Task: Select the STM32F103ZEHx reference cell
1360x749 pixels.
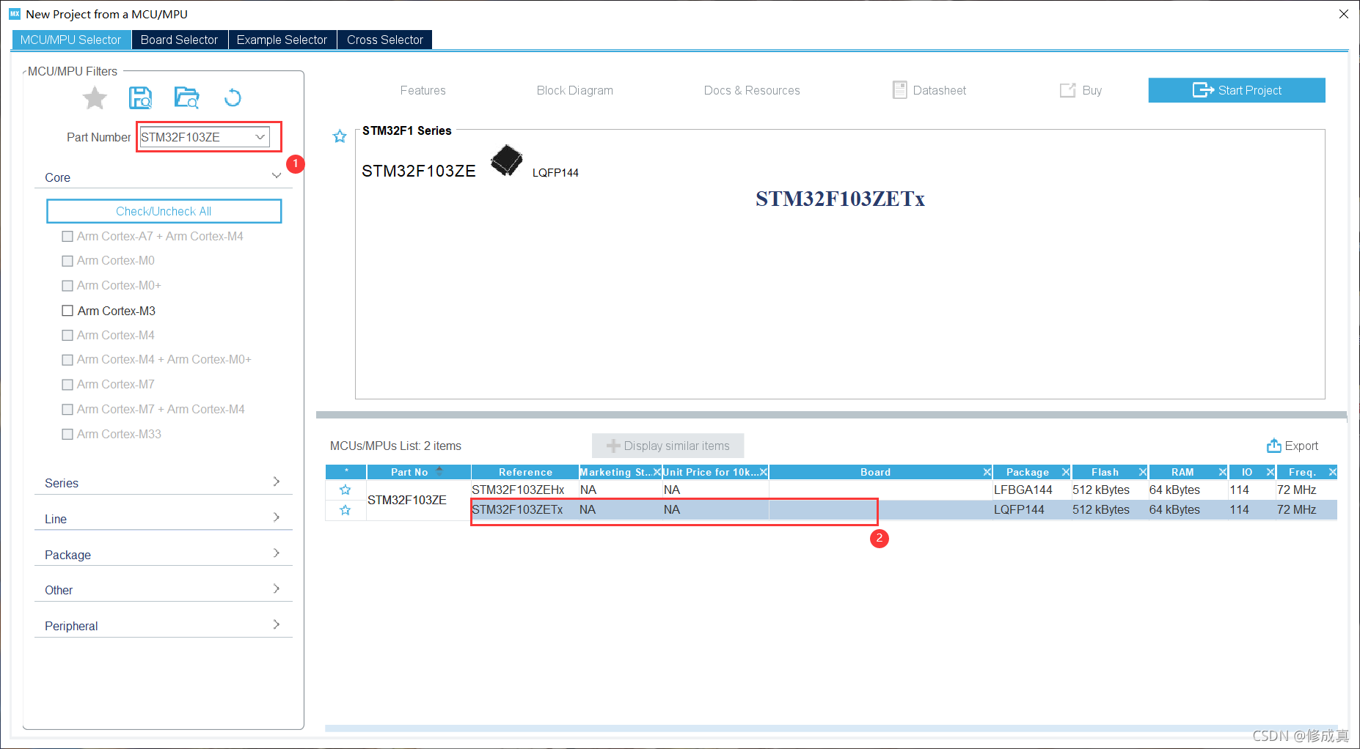Action: coord(524,490)
